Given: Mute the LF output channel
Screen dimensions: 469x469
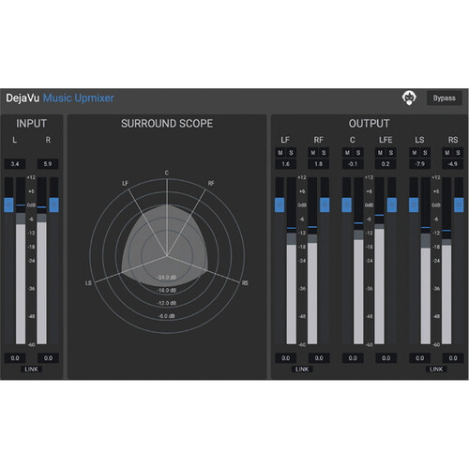Looking at the screenshot, I should point(280,153).
